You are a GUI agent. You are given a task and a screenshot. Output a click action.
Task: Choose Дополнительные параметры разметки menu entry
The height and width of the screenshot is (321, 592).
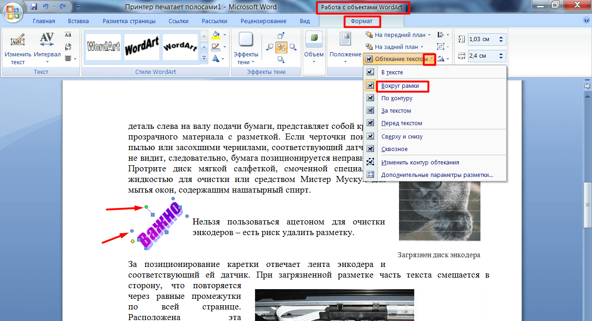[x=436, y=175]
